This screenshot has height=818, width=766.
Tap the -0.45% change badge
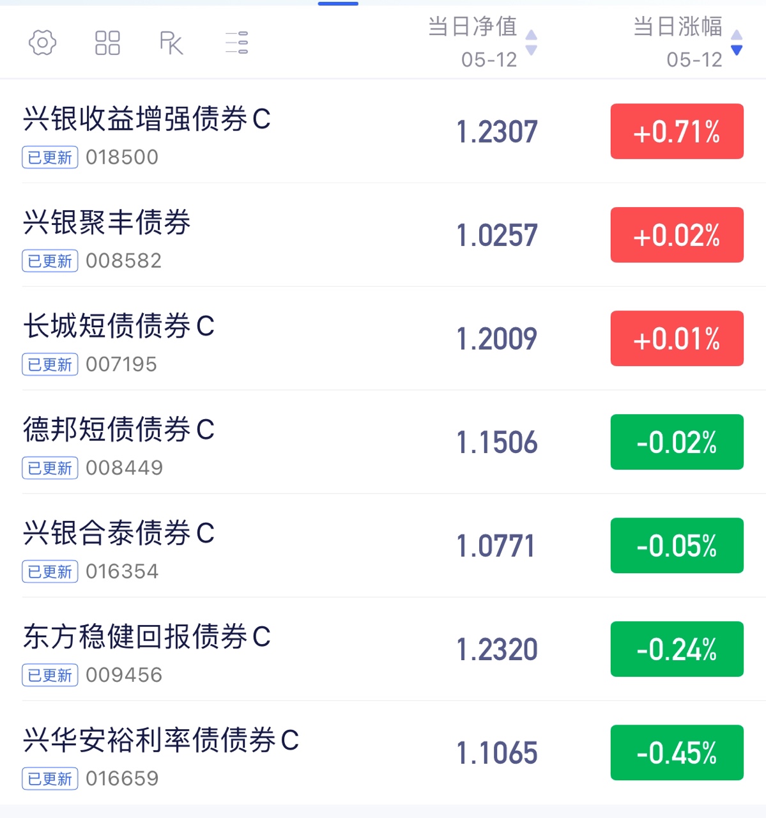pyautogui.click(x=677, y=753)
